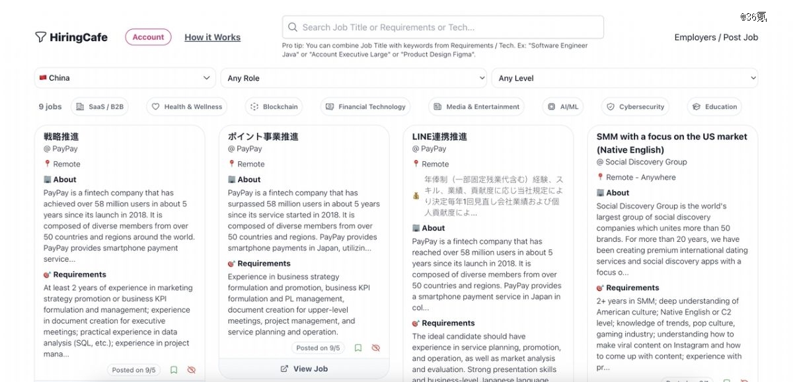This screenshot has width=793, height=382.
Task: Click the About building icon on LINE連携推進 card
Action: pos(416,228)
